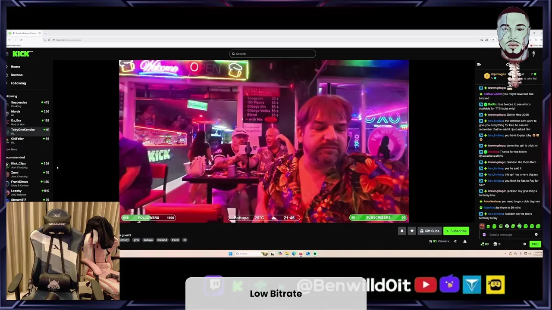
Task: Select the pattaya stream tag
Action: point(148,240)
